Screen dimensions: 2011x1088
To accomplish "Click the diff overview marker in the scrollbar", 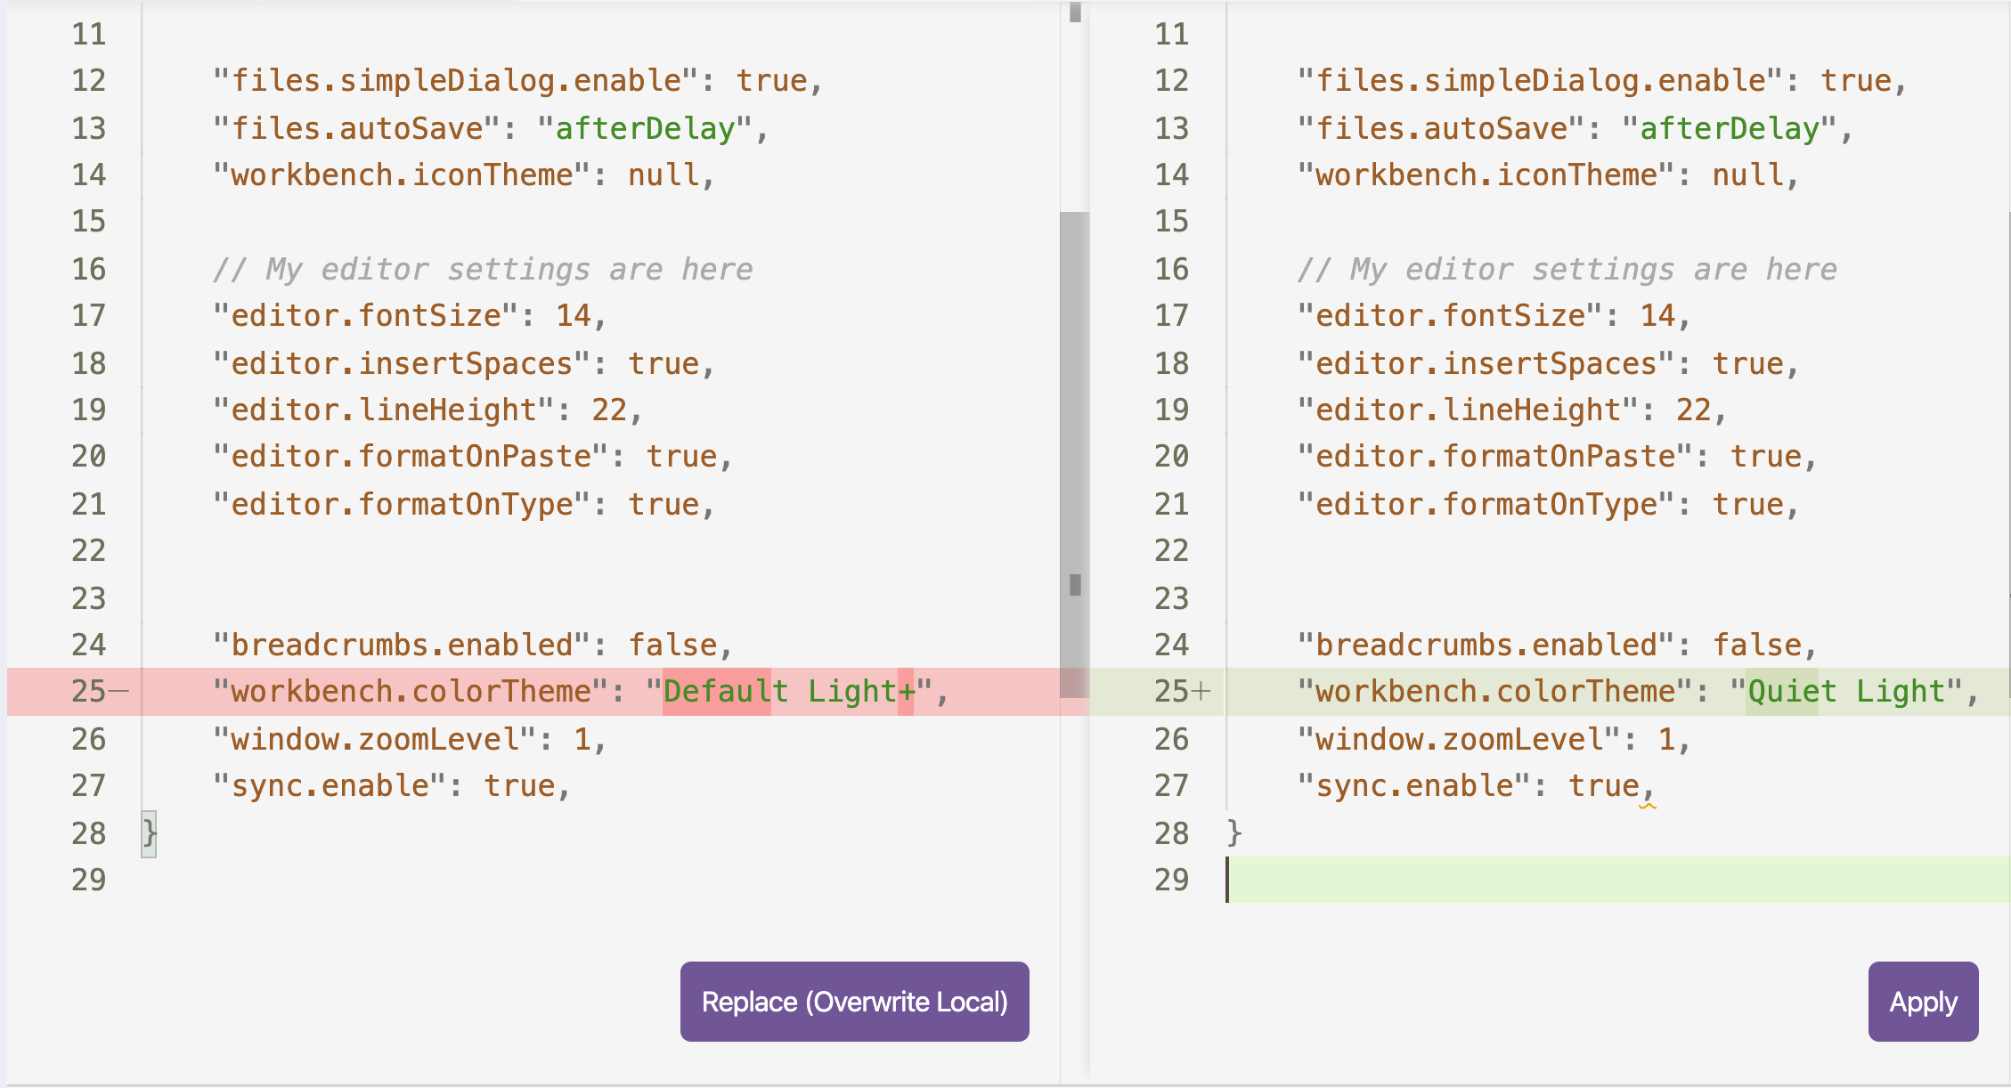I will click(1074, 585).
